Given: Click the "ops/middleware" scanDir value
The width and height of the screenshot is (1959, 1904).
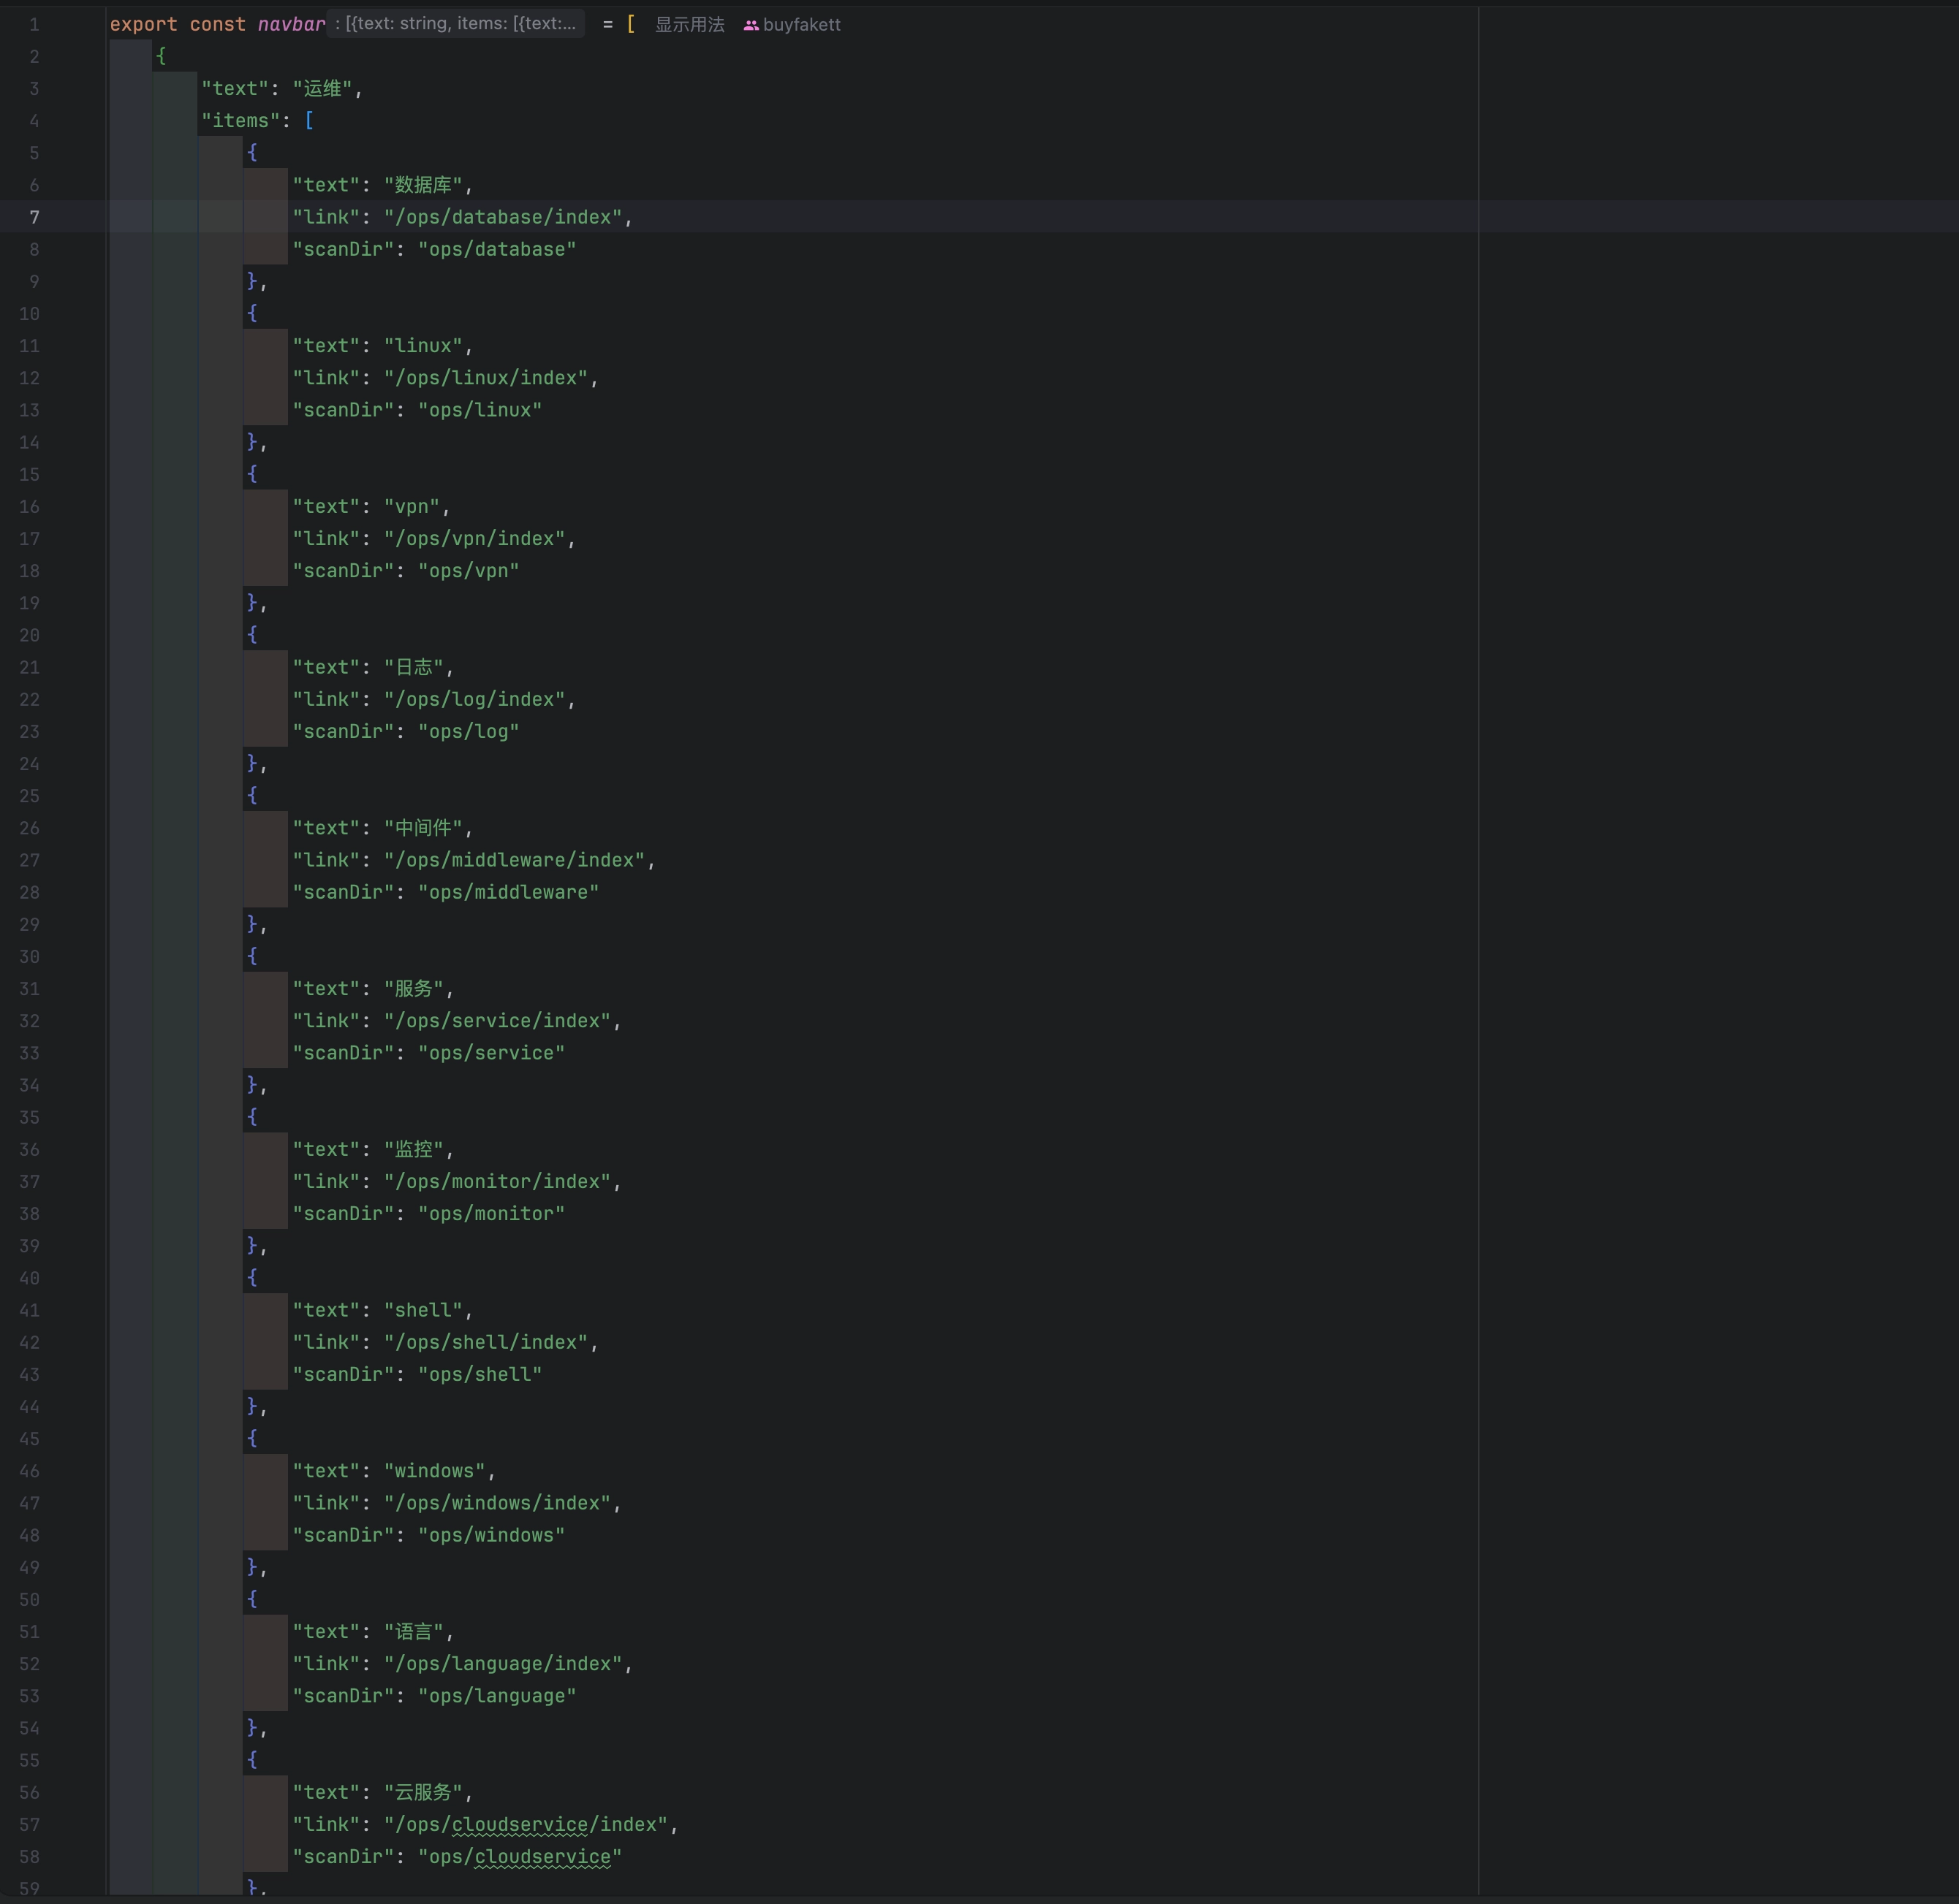Looking at the screenshot, I should pyautogui.click(x=508, y=893).
